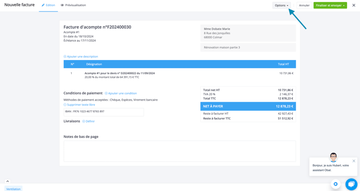Open Finaliser et envoyer dropdown

330,5
